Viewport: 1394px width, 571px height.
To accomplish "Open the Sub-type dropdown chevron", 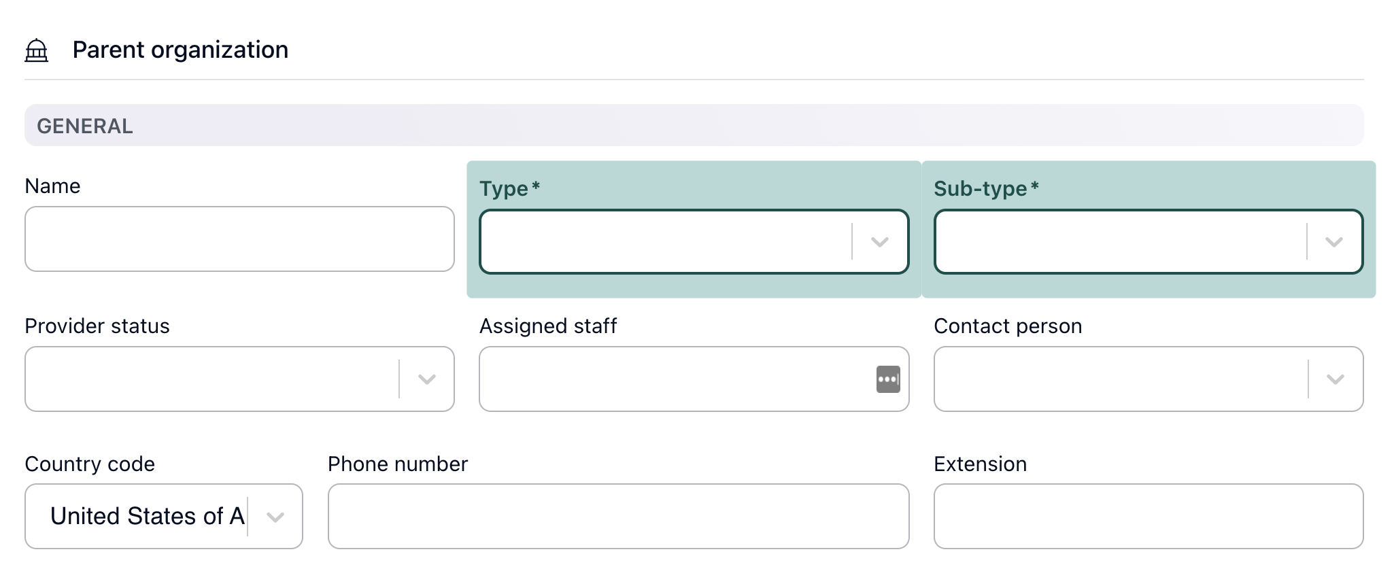I will pos(1334,242).
